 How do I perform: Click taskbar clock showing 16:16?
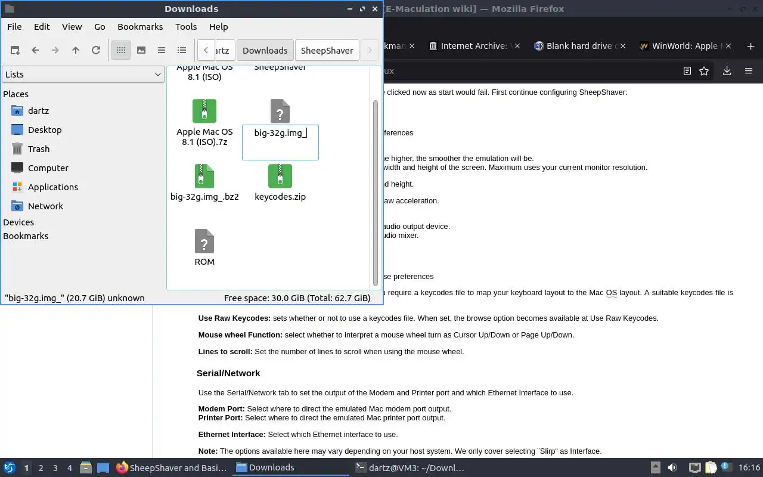click(x=749, y=467)
